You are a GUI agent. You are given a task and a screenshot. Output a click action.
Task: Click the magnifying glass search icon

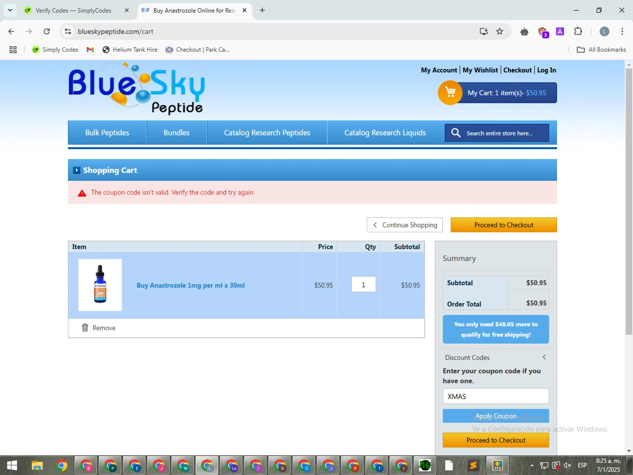click(456, 133)
